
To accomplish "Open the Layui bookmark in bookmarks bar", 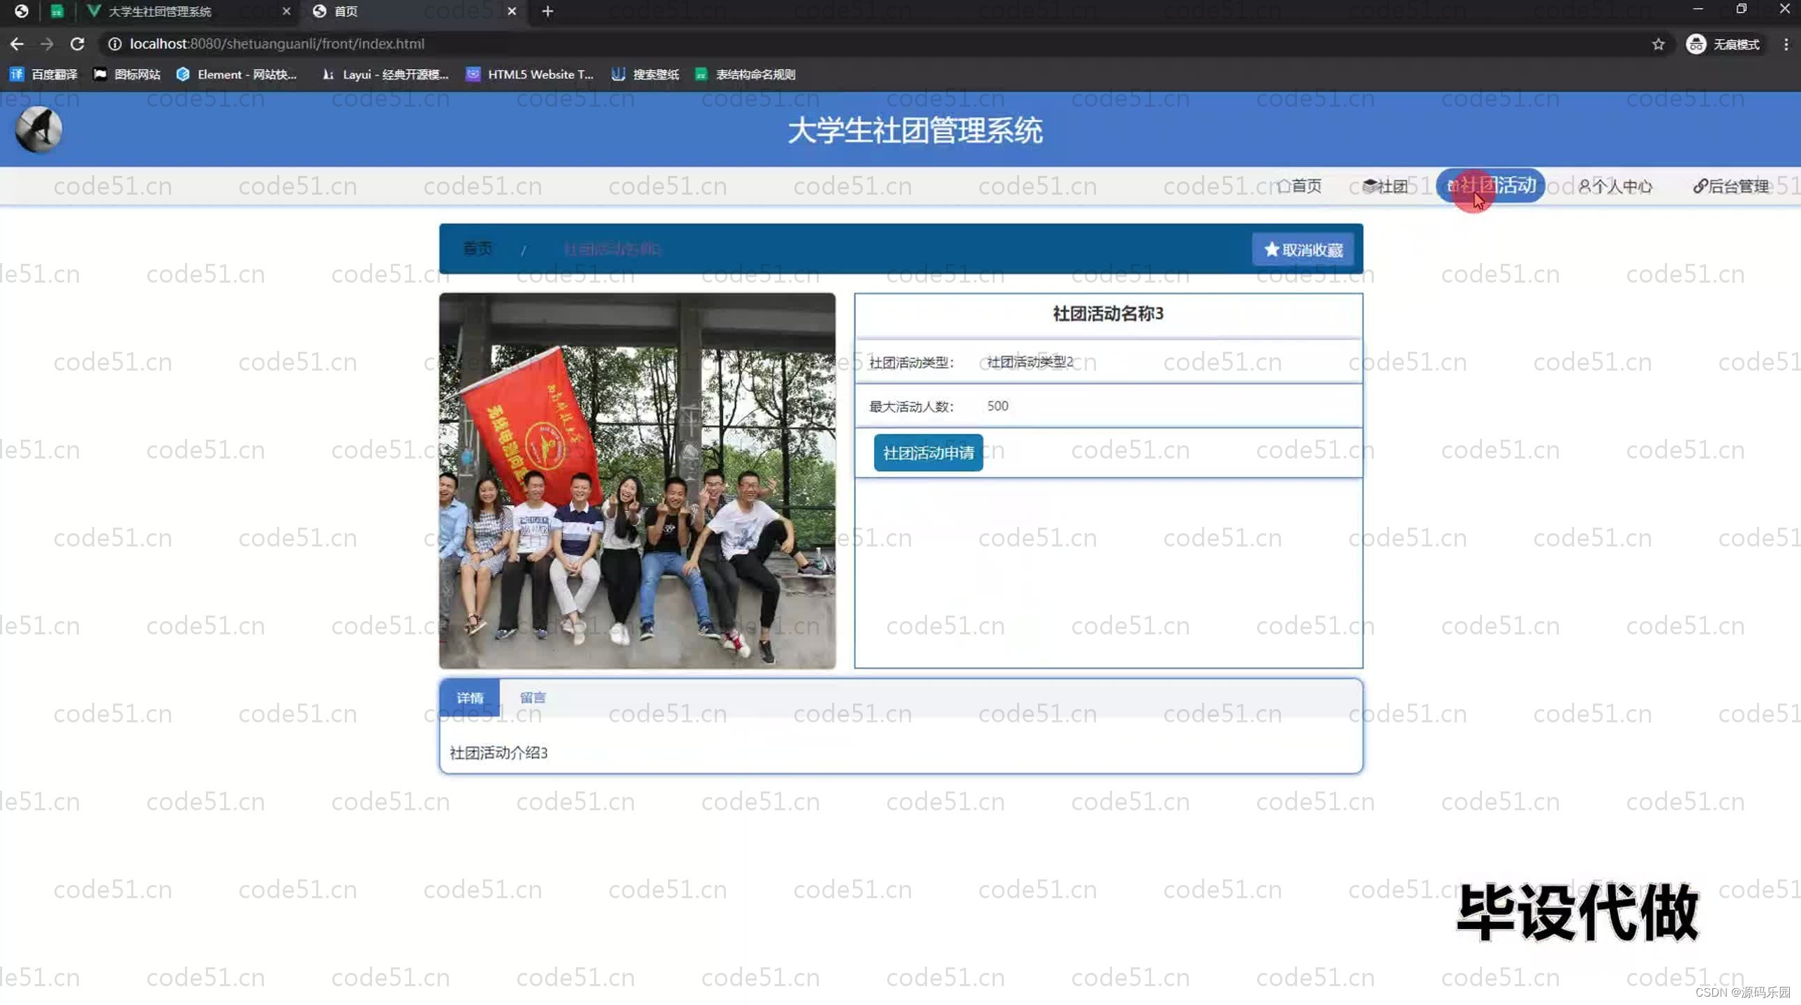I will [x=327, y=74].
